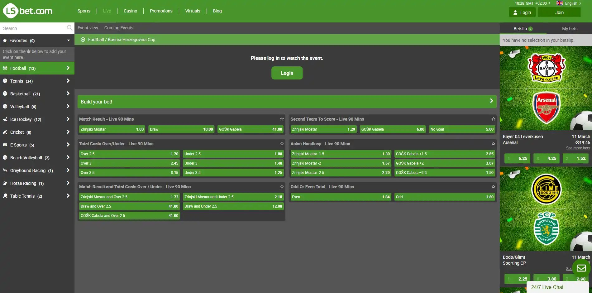Open the mail contact icon

tap(581, 268)
